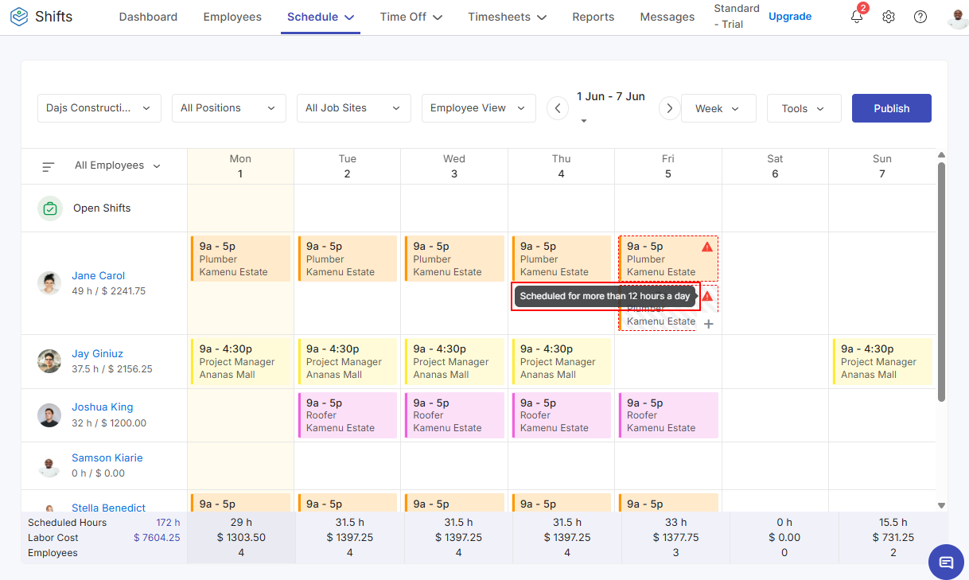The height and width of the screenshot is (580, 969).
Task: Open Stella Benedict's profile link
Action: [x=109, y=508]
